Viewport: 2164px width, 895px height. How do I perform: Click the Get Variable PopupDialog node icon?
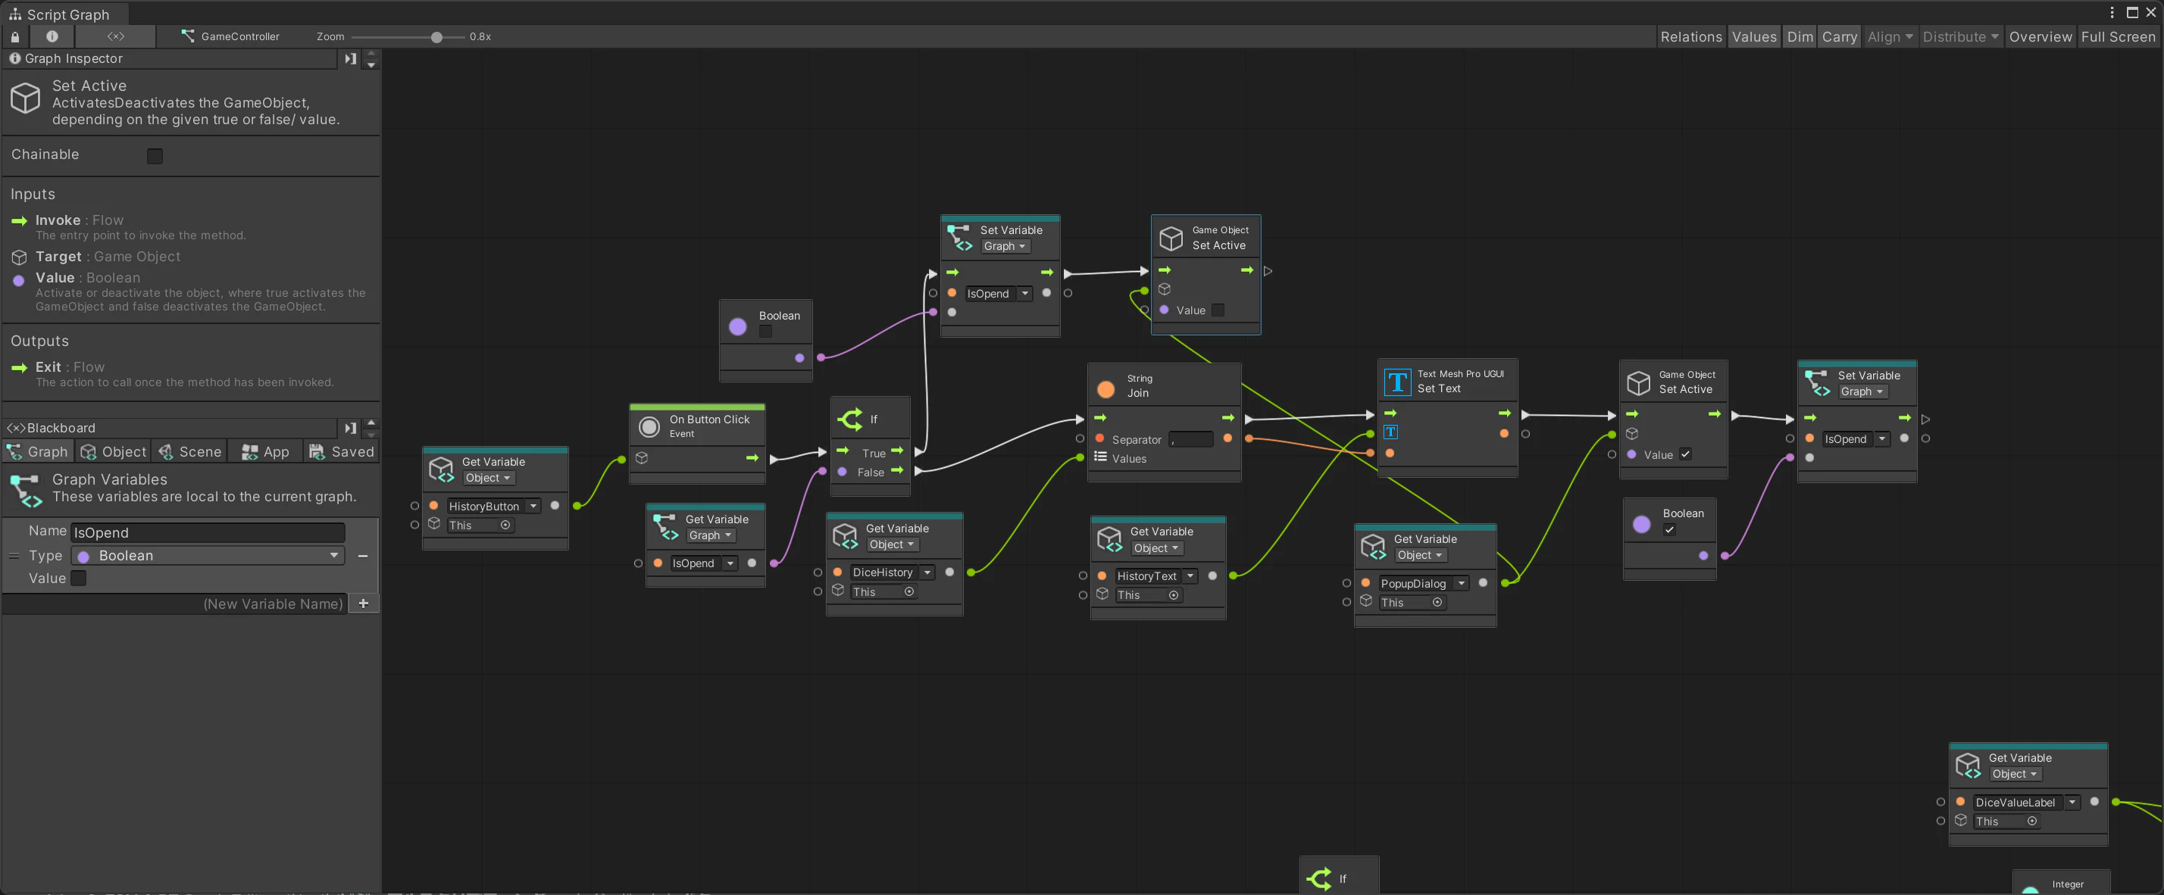click(1373, 547)
